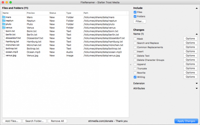
Task: Select the Audio type cell
Action: point(70,52)
